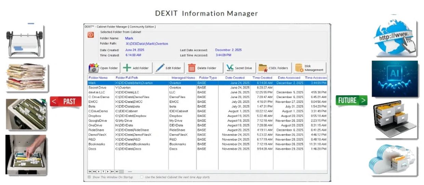The image size is (424, 185).
Task: Open the Secret Drive tool
Action: (x=239, y=68)
